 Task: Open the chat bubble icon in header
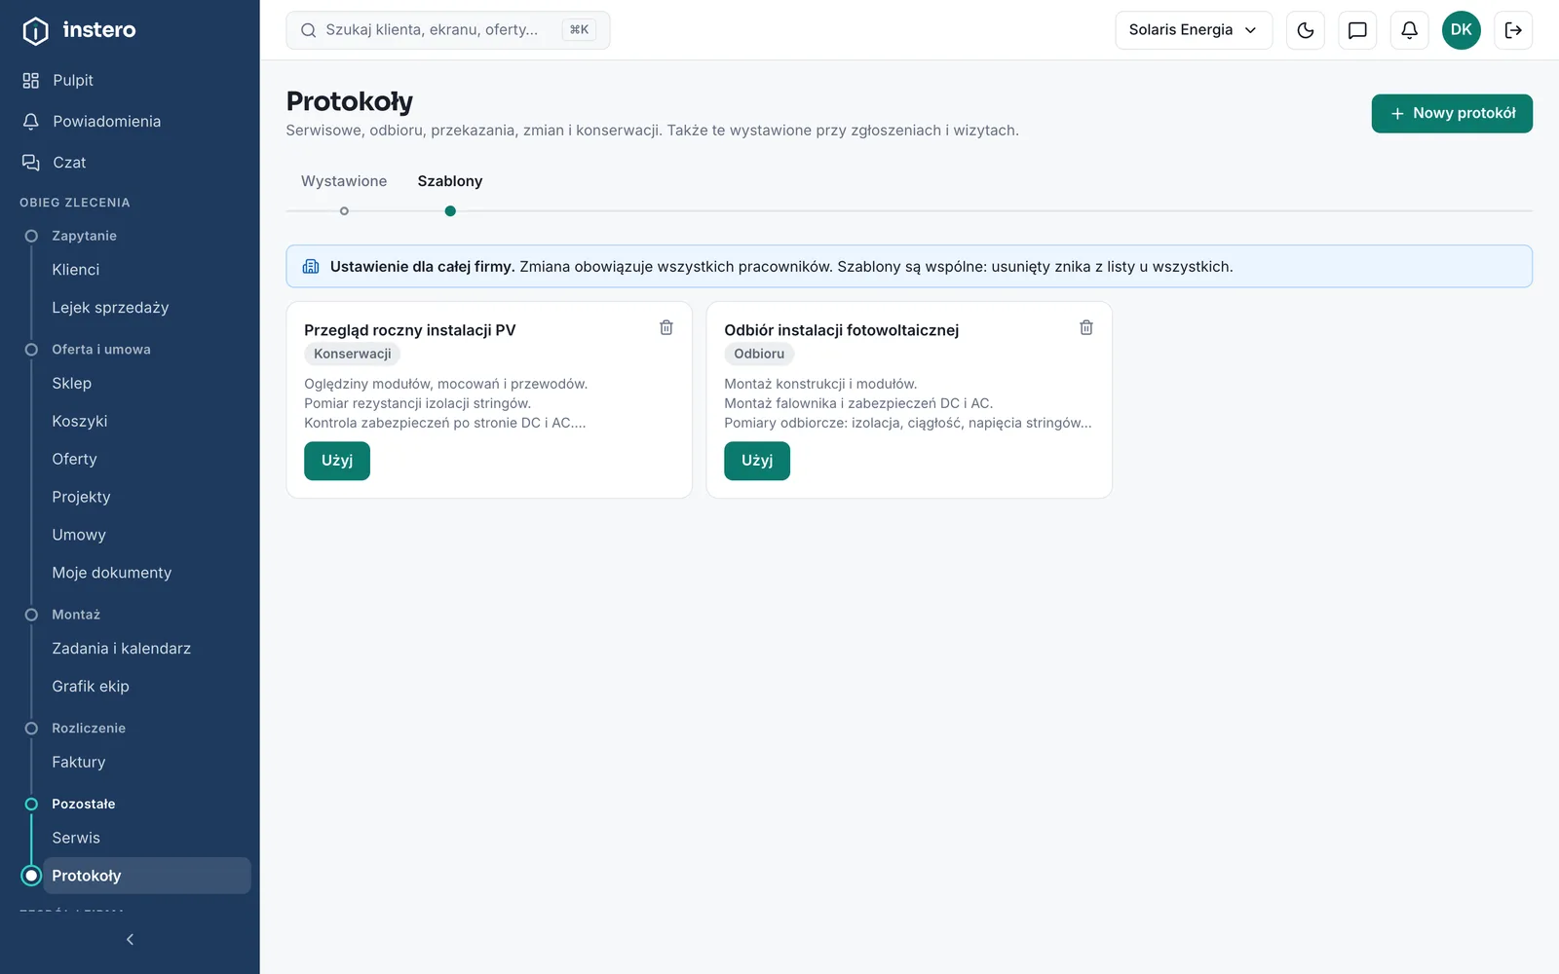pyautogui.click(x=1357, y=30)
